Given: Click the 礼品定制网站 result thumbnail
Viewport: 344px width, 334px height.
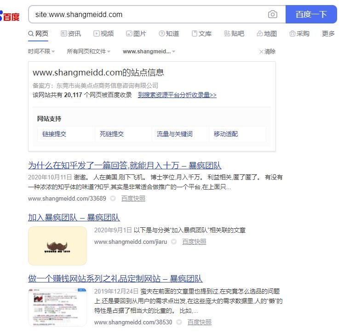Looking at the screenshot, I should click(x=57, y=307).
